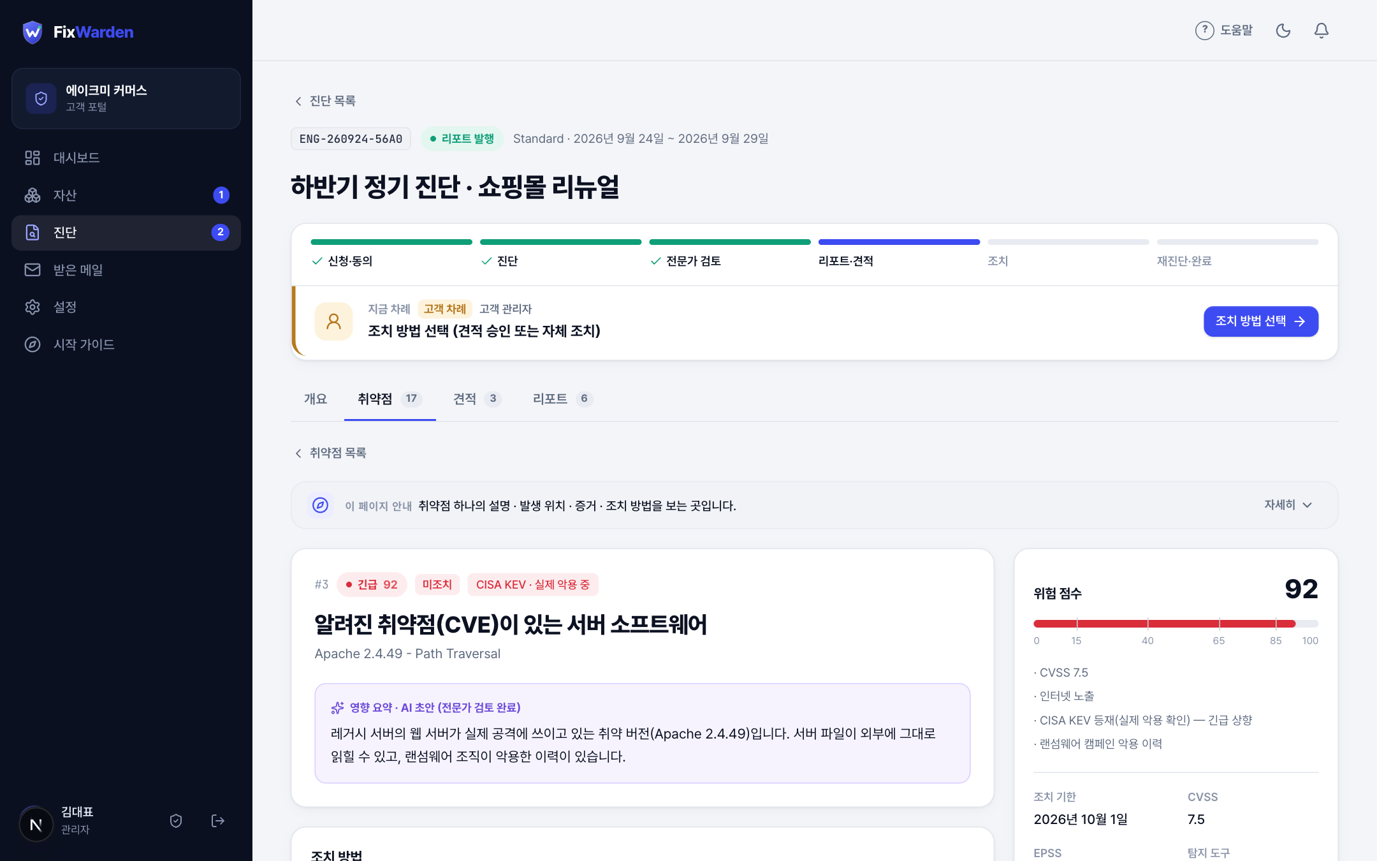Click the FixWarden shield logo

click(x=33, y=32)
